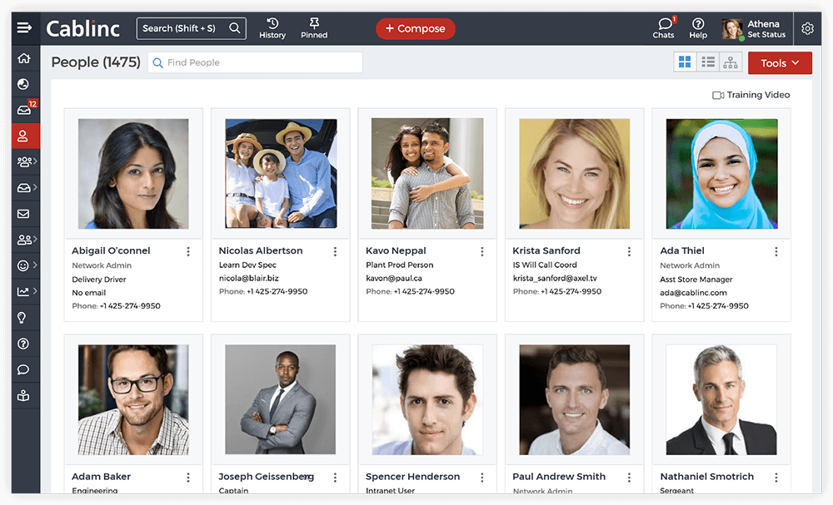Open the envelope mail icon in sidebar
The width and height of the screenshot is (833, 505).
coord(23,214)
